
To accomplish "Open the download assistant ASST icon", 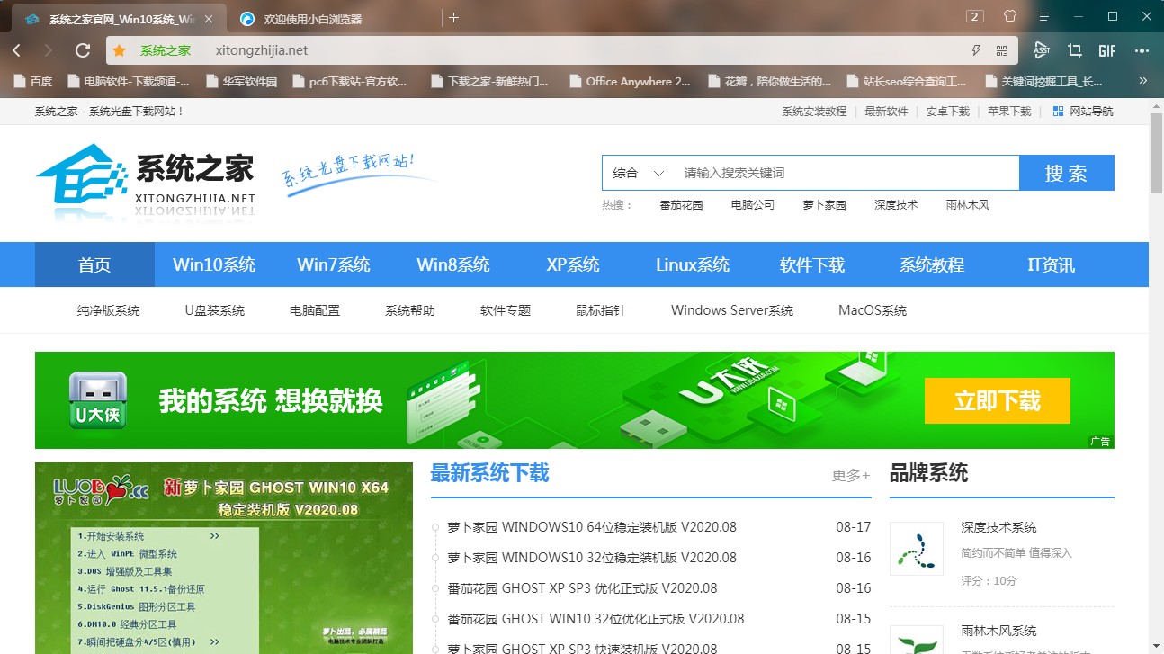I will tap(1041, 50).
